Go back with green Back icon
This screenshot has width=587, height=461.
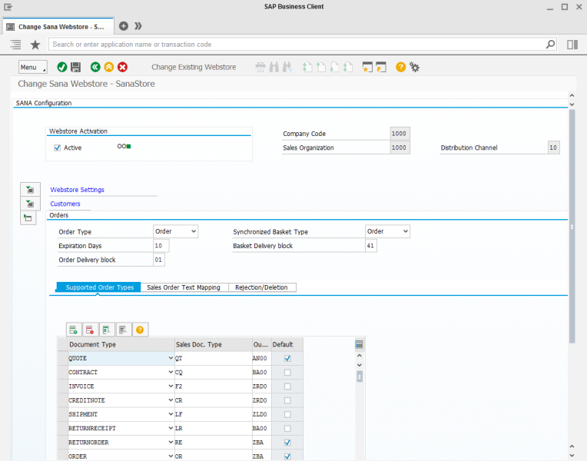(x=95, y=67)
